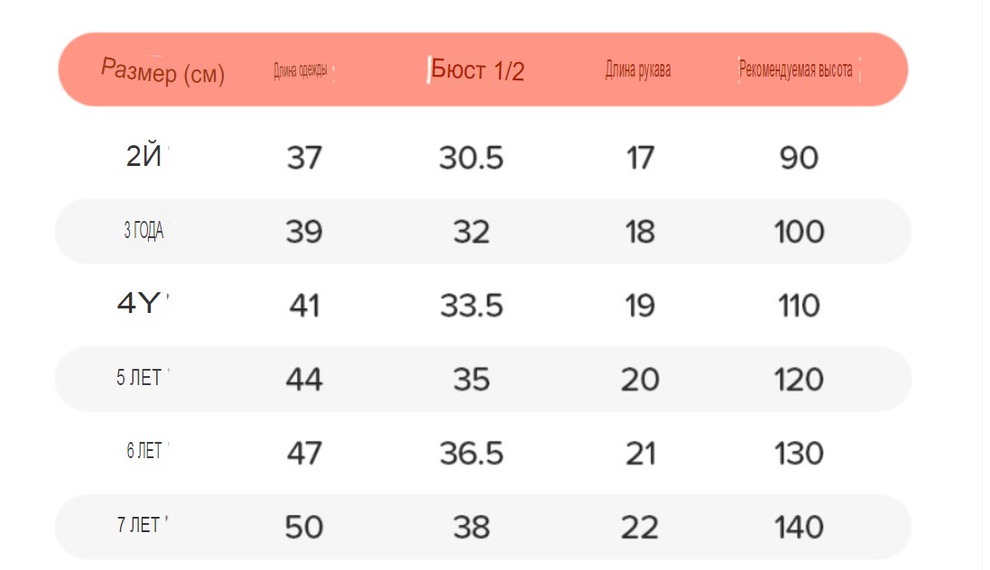This screenshot has height=570, width=990.
Task: Click sleeve length value 17
Action: tap(640, 158)
